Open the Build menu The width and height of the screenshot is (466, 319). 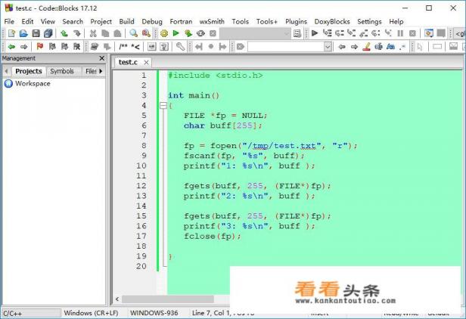[x=126, y=21]
